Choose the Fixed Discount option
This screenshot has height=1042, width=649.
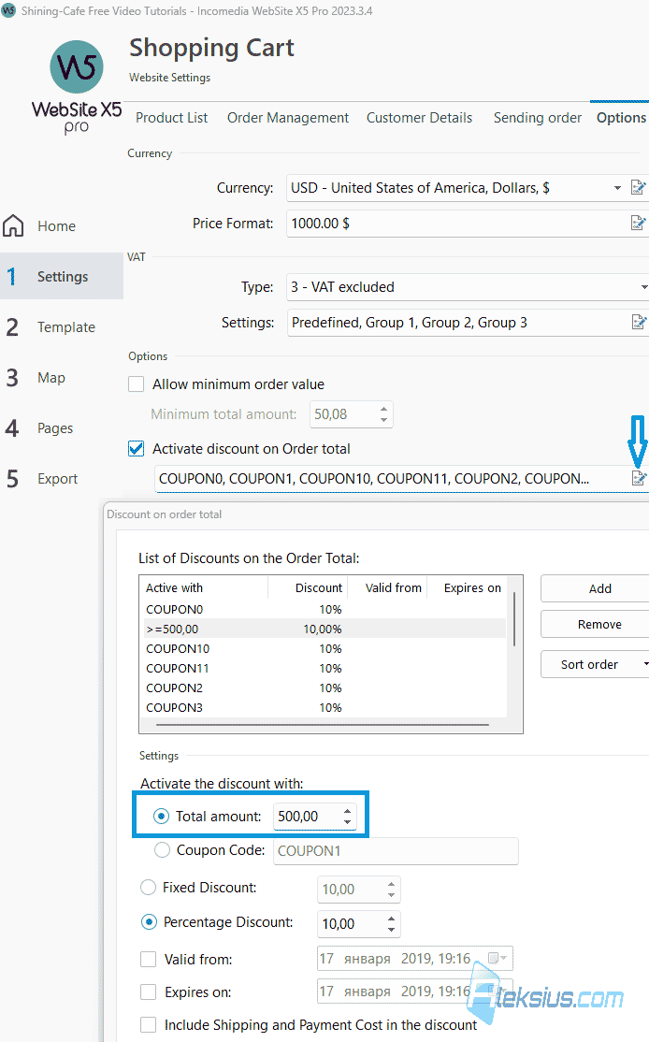coord(149,887)
